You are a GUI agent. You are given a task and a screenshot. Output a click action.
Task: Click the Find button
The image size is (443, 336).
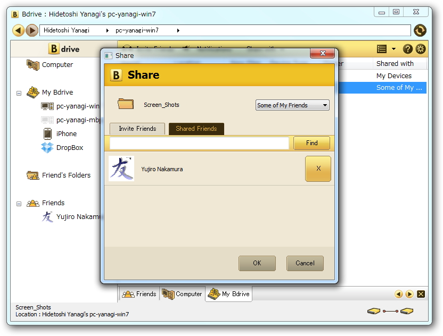[x=311, y=143]
